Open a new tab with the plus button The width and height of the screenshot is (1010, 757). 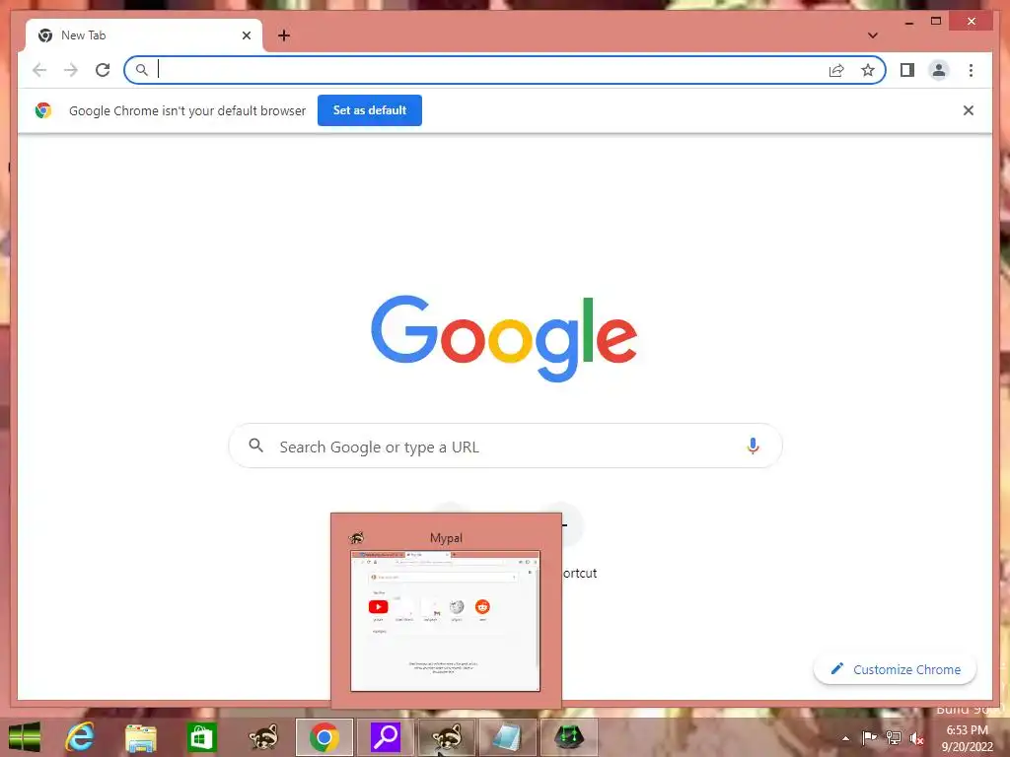(284, 35)
